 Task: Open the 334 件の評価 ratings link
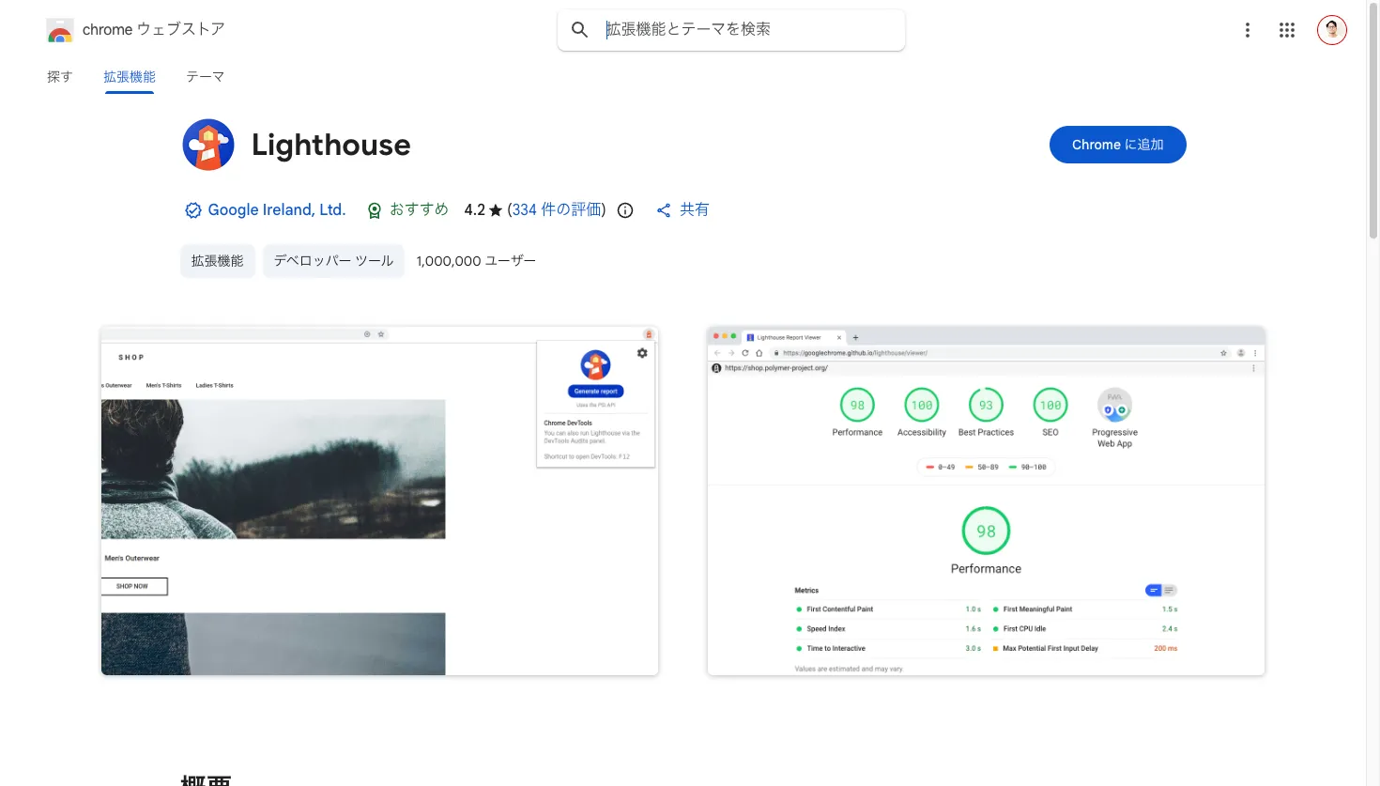(x=559, y=210)
